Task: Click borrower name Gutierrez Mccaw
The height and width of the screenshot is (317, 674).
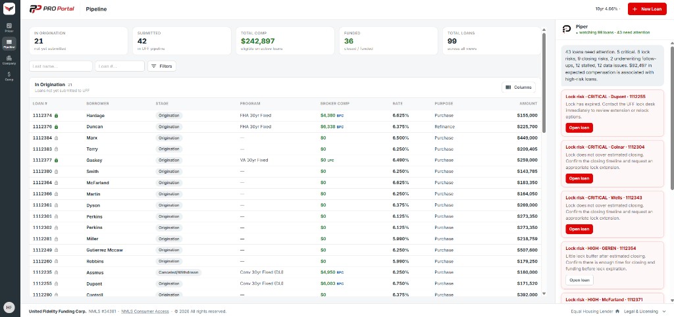Action: point(105,250)
